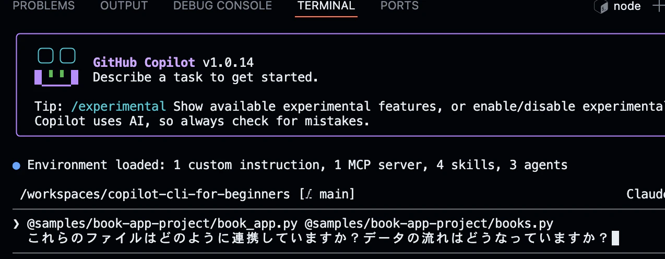
Task: Click the node terminal shell icon
Action: point(601,7)
